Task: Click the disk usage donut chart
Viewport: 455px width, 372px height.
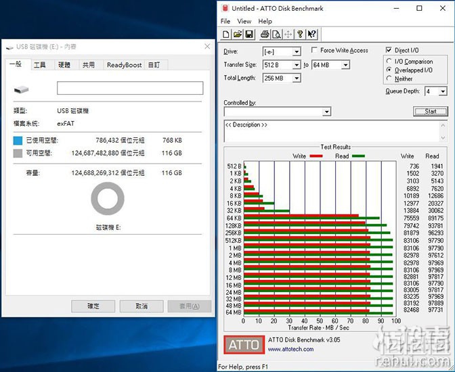Action: pyautogui.click(x=108, y=199)
